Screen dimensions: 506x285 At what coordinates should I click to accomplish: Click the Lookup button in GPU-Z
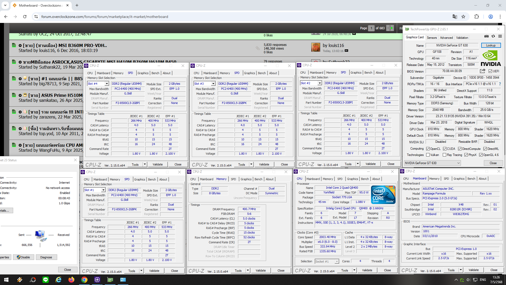(x=491, y=45)
